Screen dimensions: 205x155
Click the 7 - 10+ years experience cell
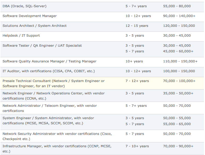(x=137, y=146)
